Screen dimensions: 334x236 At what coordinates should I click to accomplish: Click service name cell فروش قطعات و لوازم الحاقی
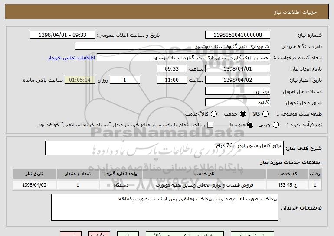pos(204,185)
